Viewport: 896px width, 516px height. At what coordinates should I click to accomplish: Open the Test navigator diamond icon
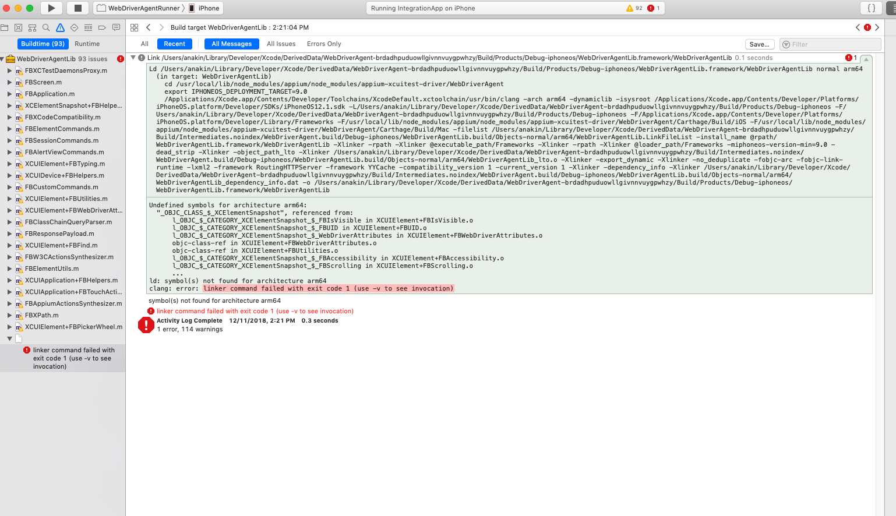74,27
